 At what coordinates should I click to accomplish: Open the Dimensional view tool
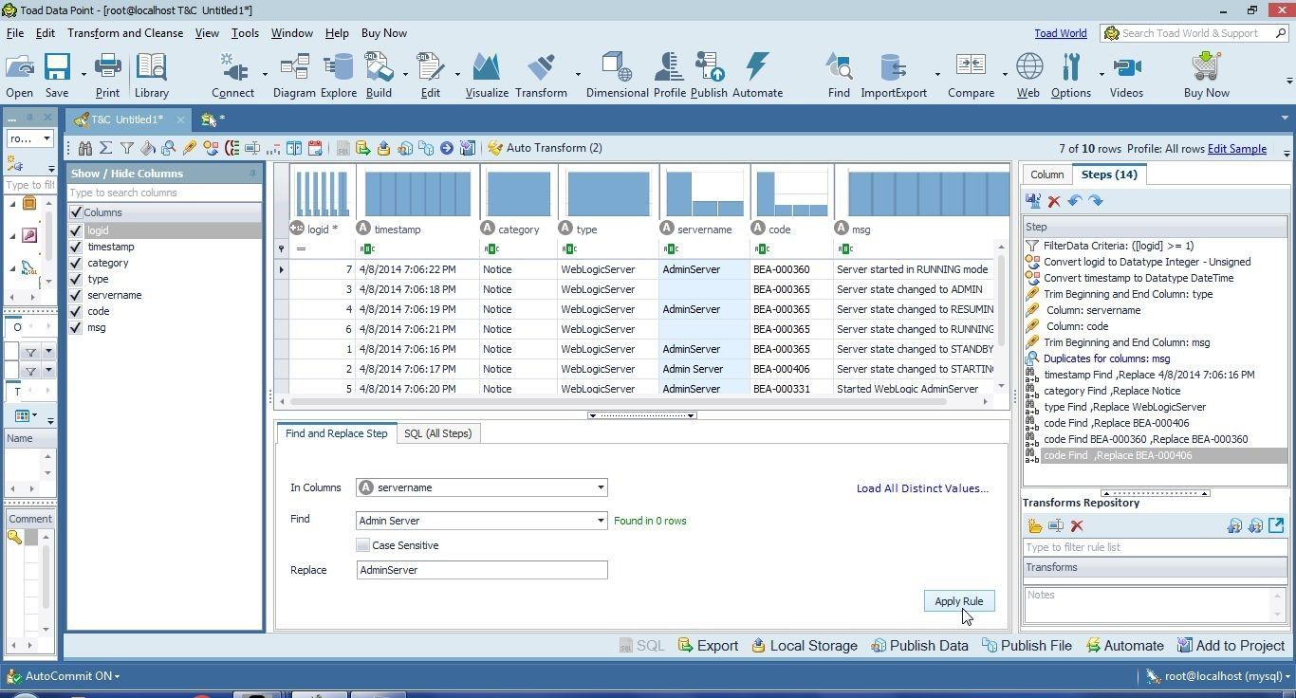click(617, 76)
